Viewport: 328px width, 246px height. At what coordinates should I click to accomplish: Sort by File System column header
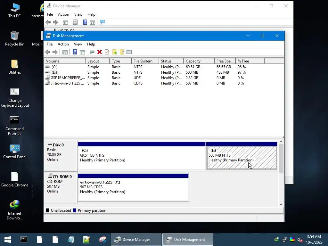pyautogui.click(x=145, y=61)
